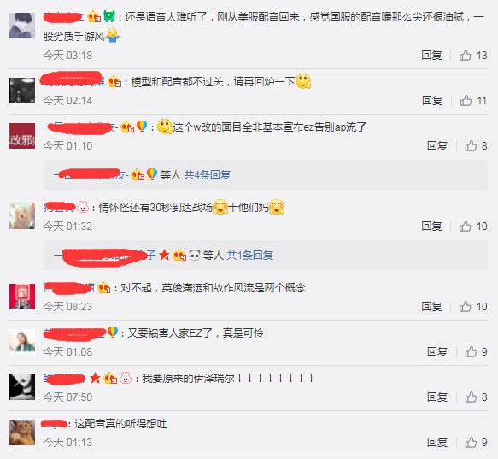Thumbs-up the 01:13 comment about 配音

tap(471, 442)
